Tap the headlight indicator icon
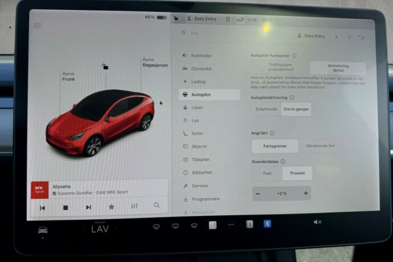This screenshot has width=393, height=262. point(38,25)
